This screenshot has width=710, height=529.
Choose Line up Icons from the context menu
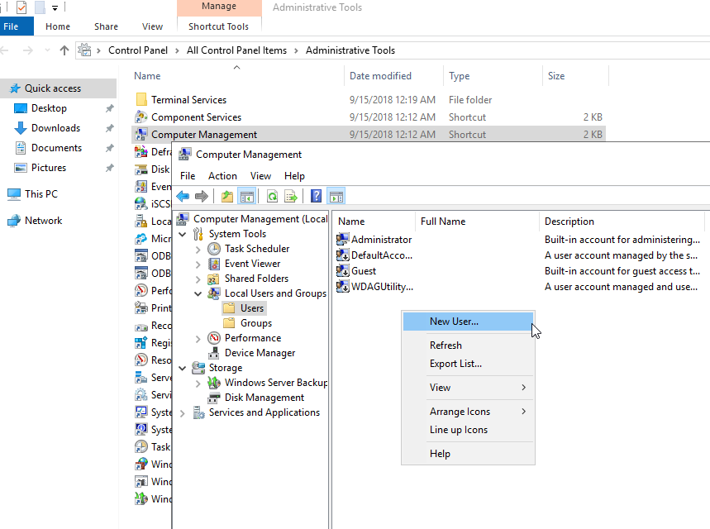468,430
